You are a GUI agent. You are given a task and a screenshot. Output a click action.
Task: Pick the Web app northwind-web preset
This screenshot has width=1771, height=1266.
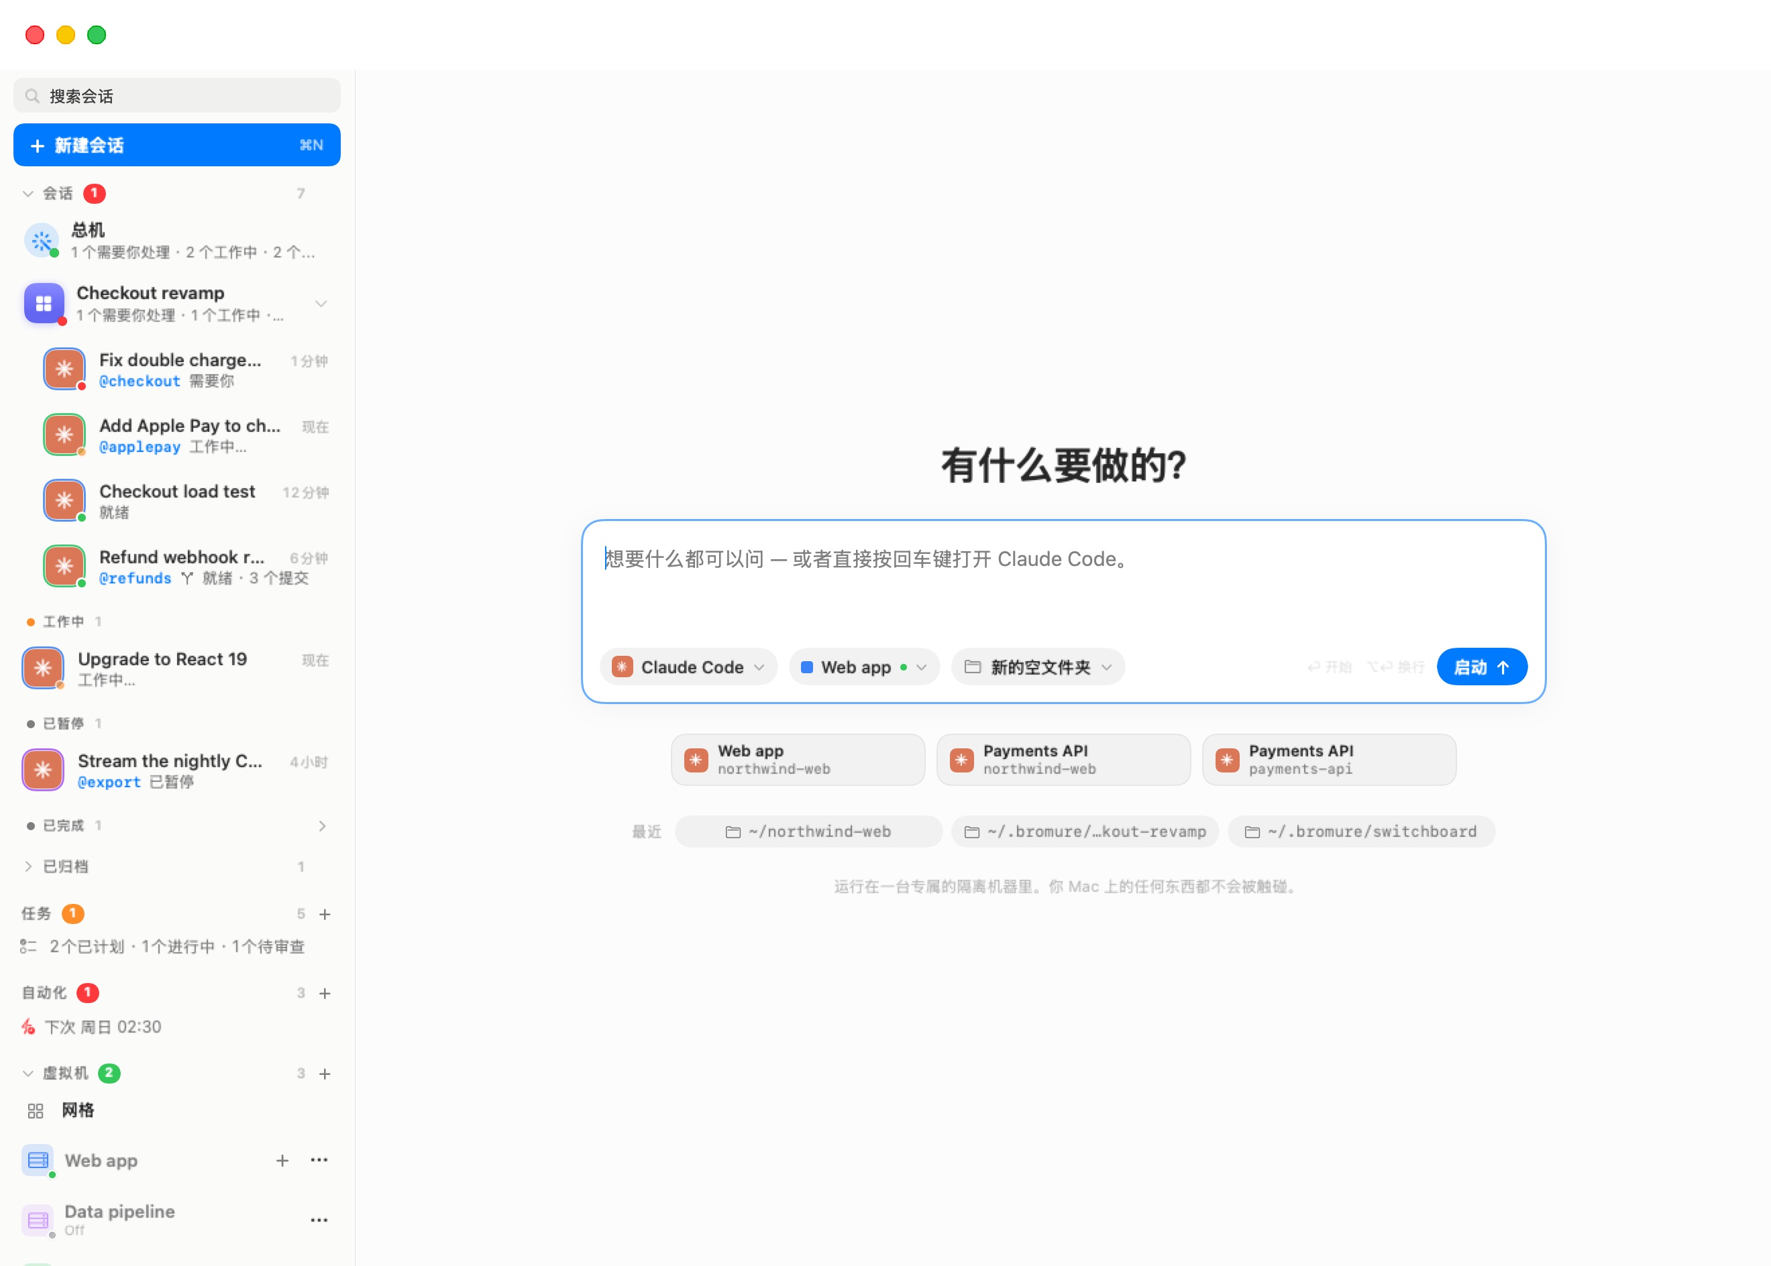798,759
